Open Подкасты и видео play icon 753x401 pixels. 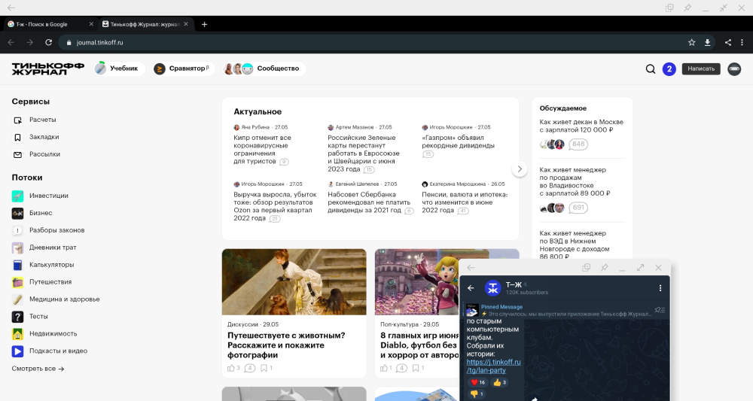coord(18,351)
